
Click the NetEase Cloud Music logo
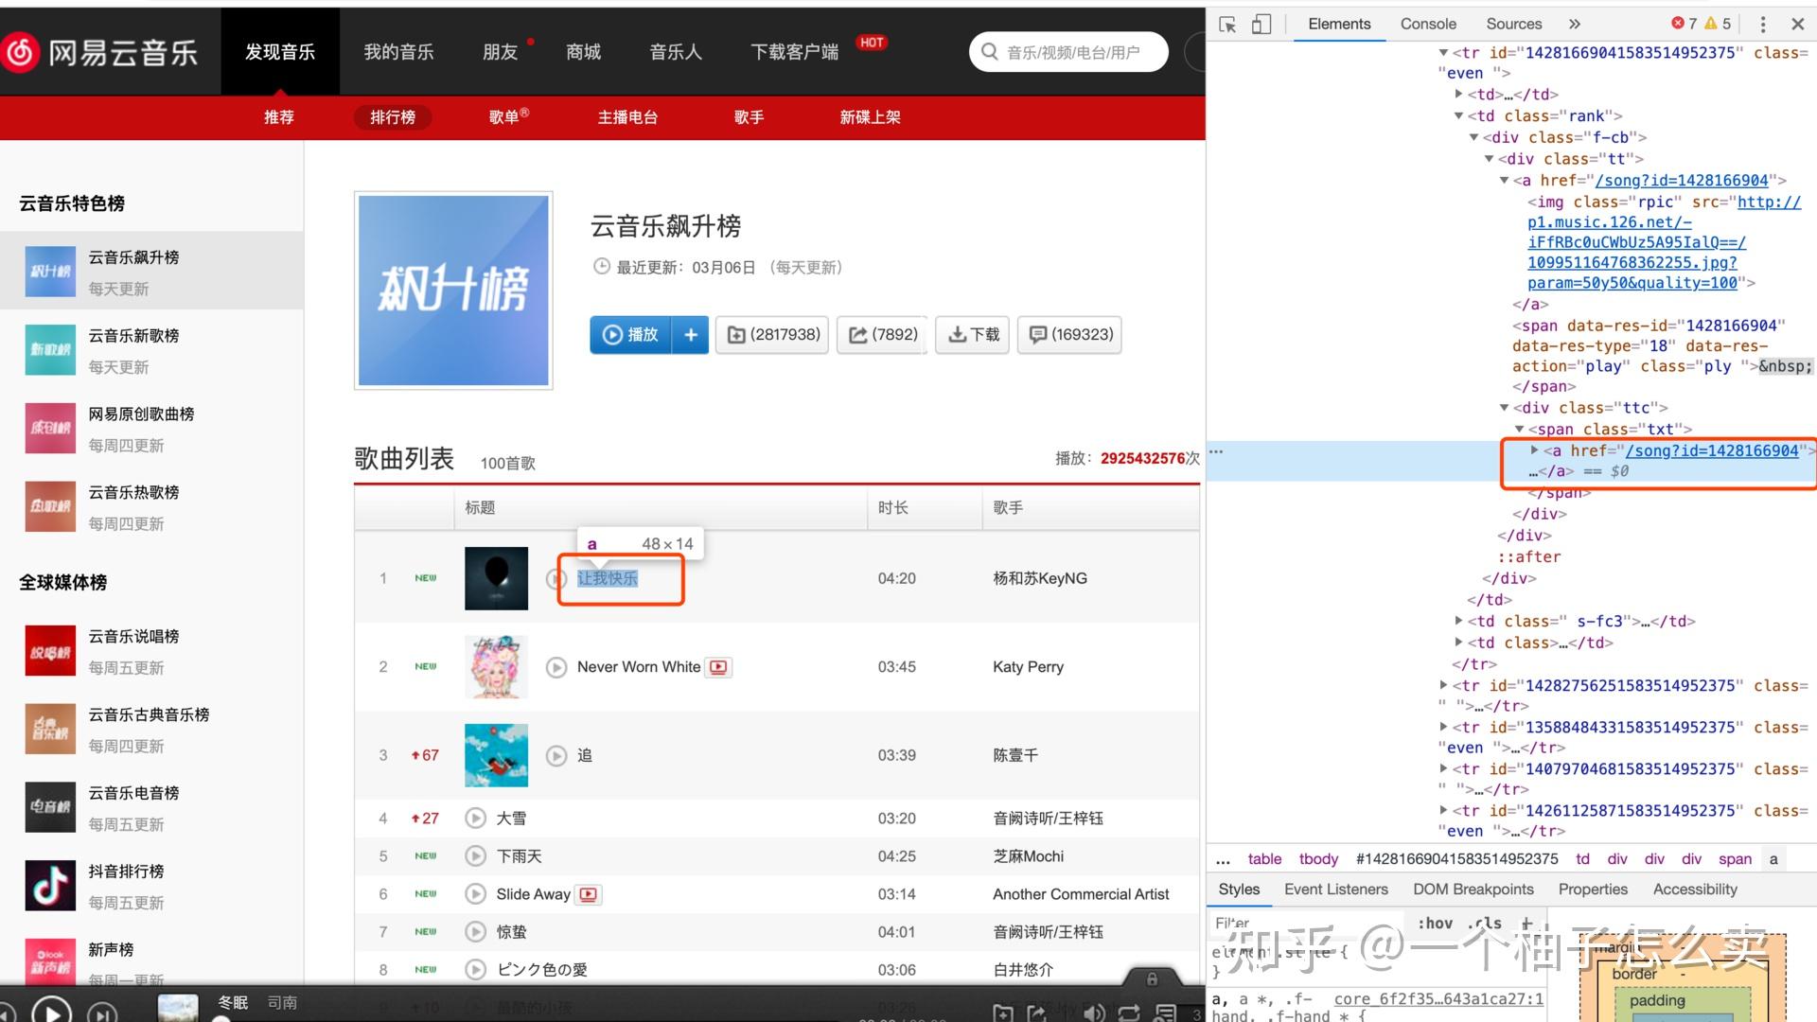tap(100, 52)
